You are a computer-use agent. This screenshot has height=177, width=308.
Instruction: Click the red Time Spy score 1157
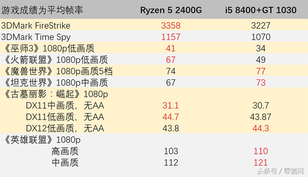171,37
